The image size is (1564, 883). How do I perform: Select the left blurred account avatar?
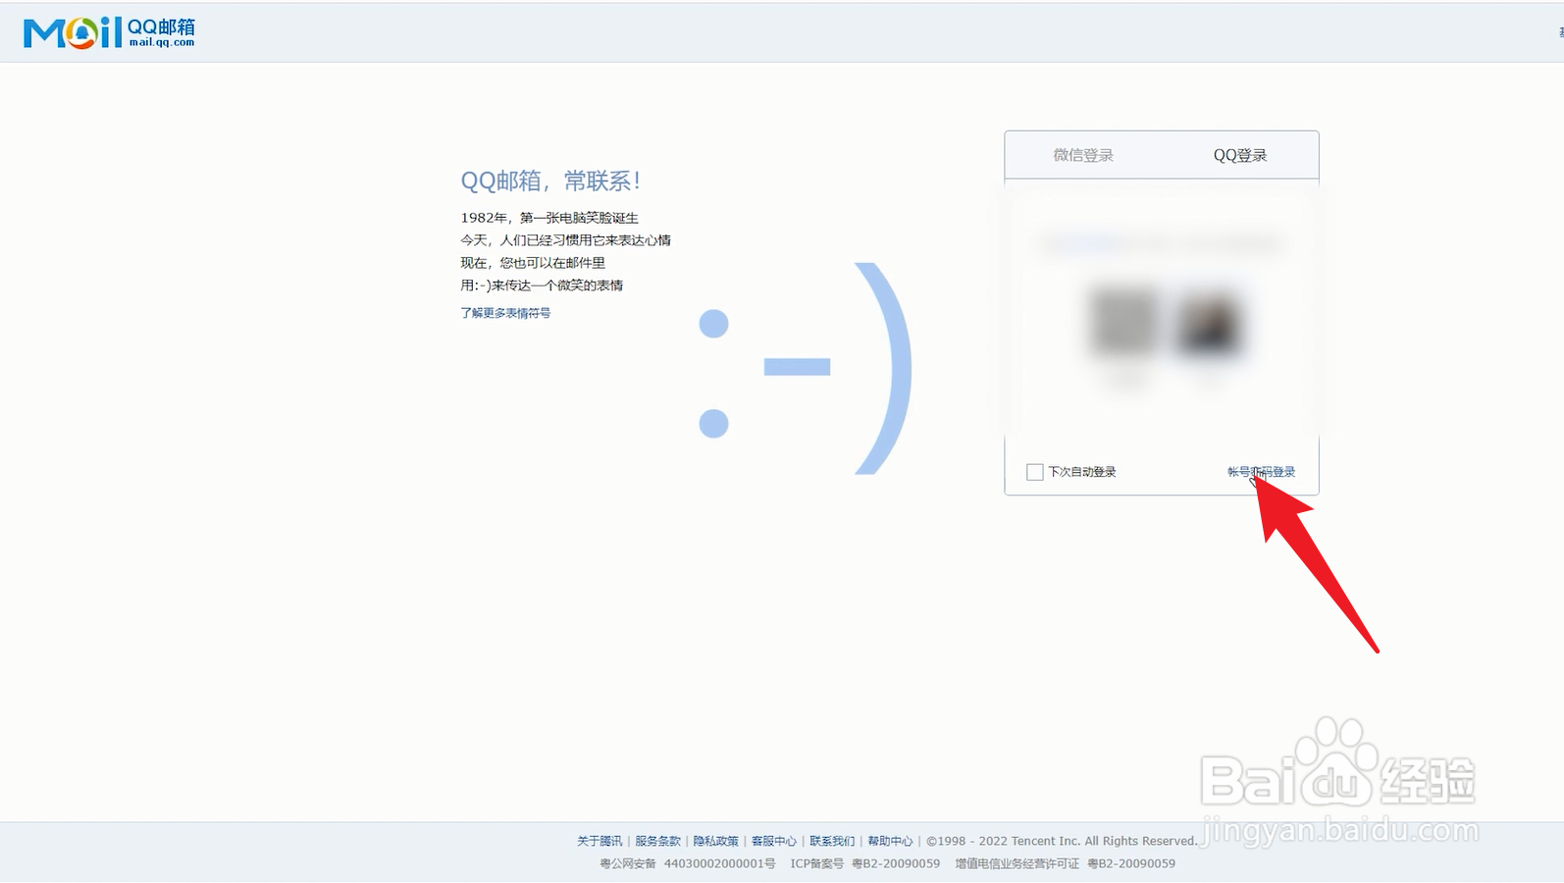(x=1123, y=322)
